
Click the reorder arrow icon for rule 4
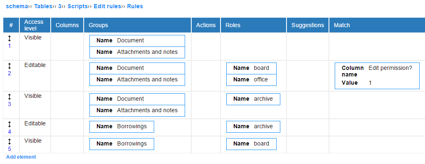pyautogui.click(x=9, y=124)
